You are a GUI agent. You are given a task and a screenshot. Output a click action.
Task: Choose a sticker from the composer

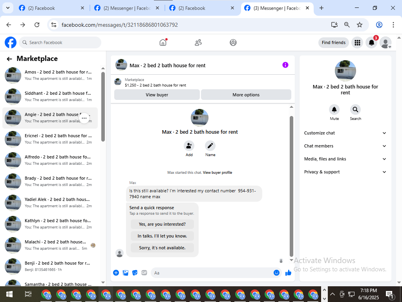click(x=135, y=273)
